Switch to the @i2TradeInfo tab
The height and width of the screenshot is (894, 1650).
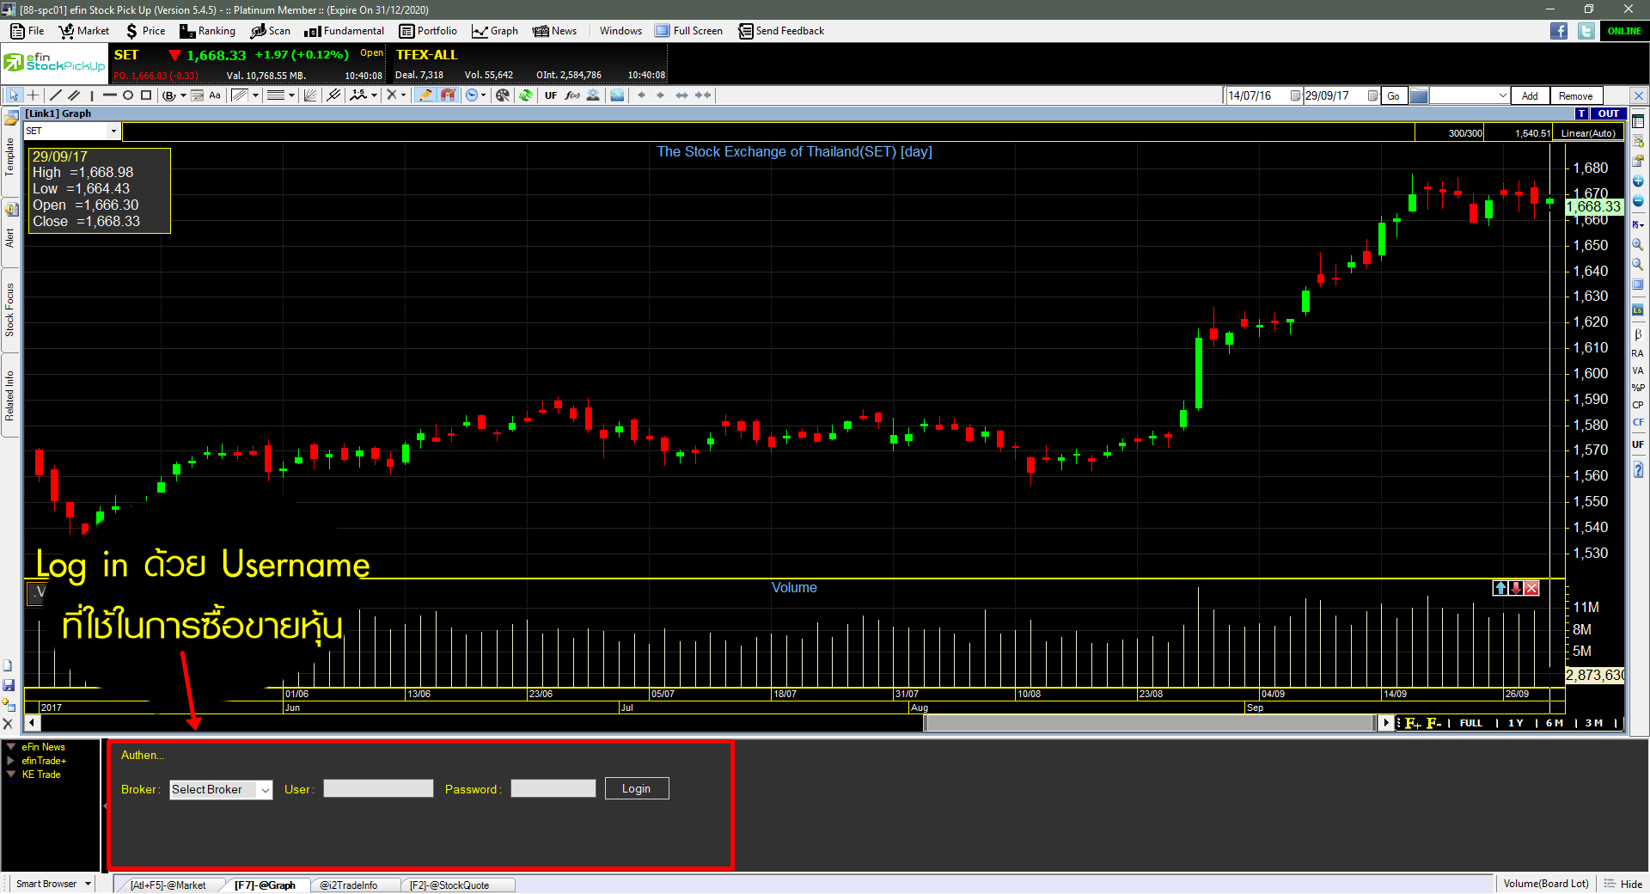[x=348, y=885]
